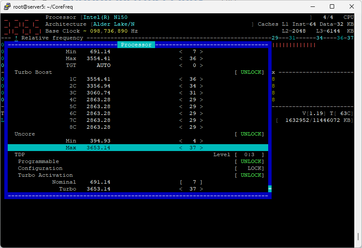
Task: Select highlighted Uncore Max 3653.14 row
Action: [138, 148]
